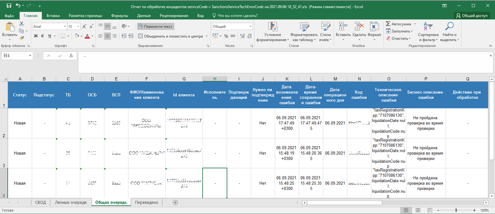
Task: Click the Format Painter brush icon
Action: click(x=22, y=38)
